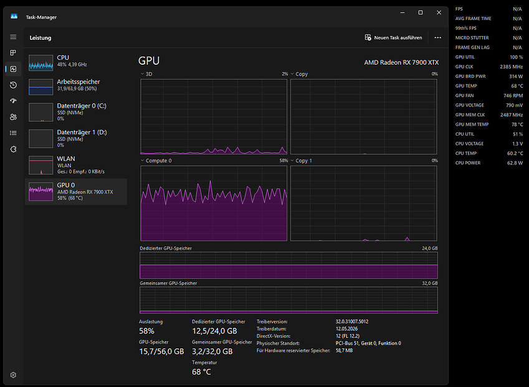This screenshot has height=387, width=529.
Task: Open the hamburger navigation menu
Action: [13, 37]
